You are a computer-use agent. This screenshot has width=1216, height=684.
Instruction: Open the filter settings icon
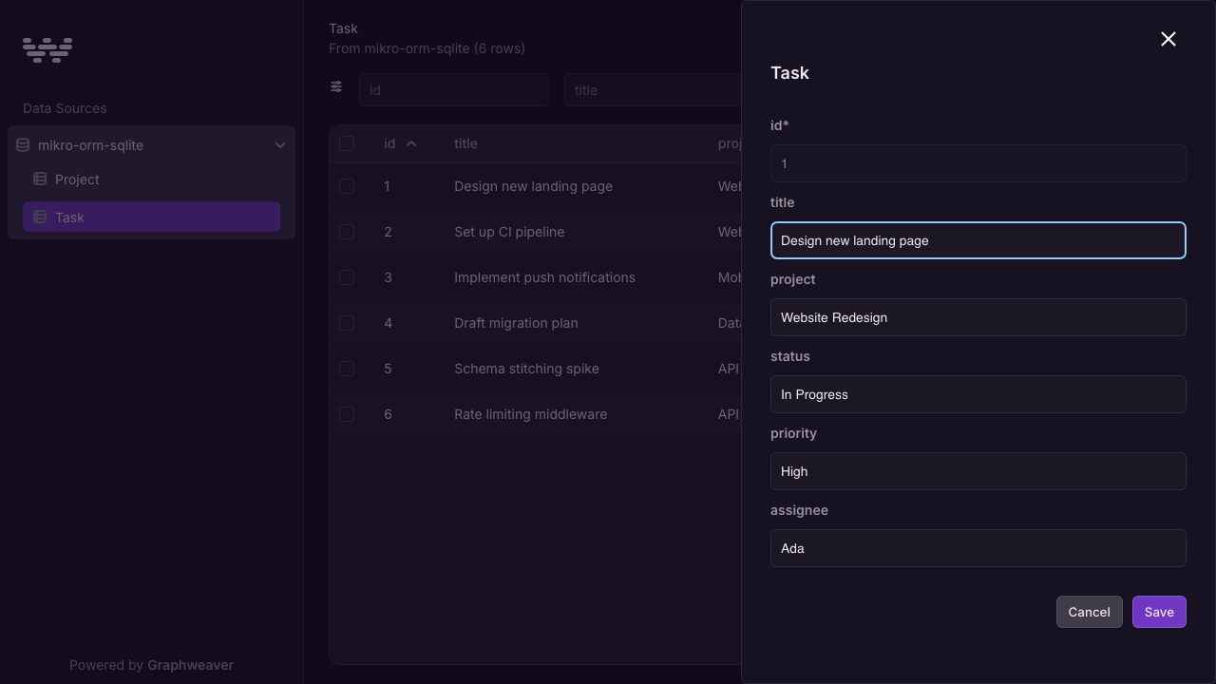pos(336,86)
